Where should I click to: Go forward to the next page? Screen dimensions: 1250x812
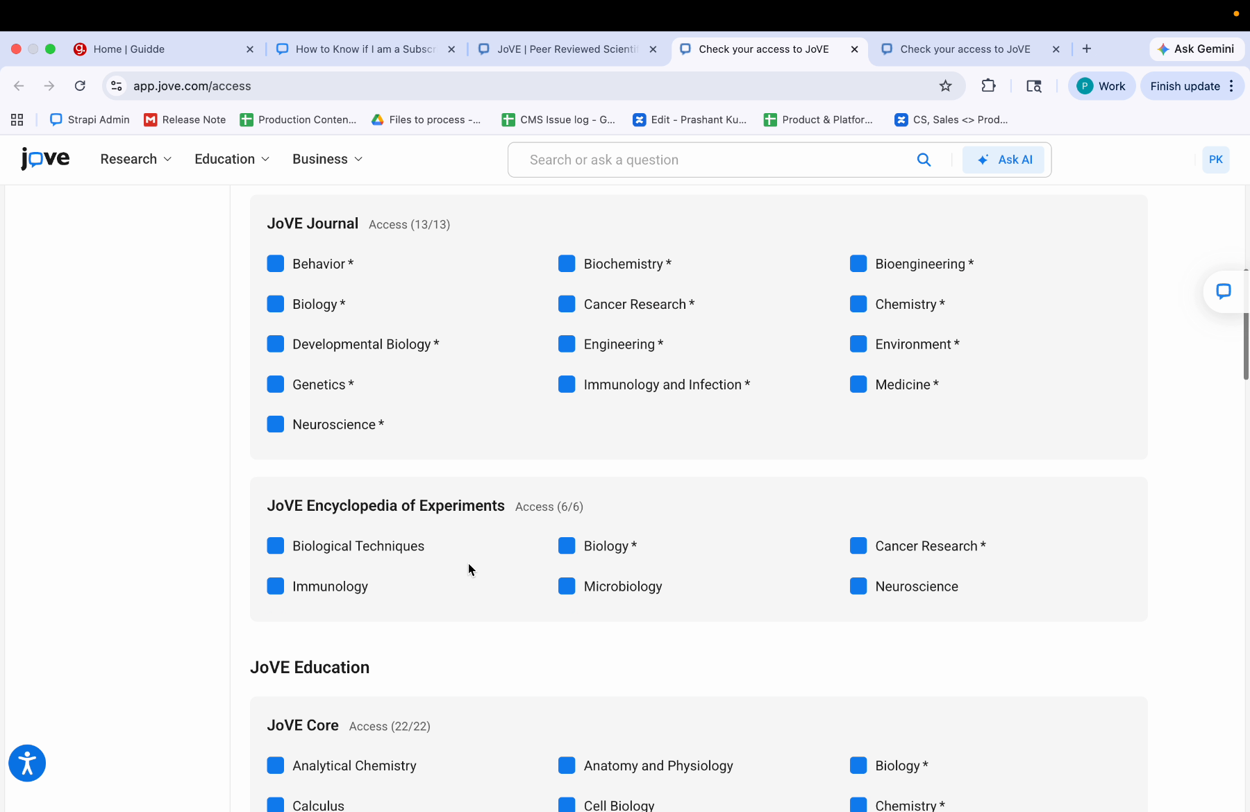[x=49, y=86]
